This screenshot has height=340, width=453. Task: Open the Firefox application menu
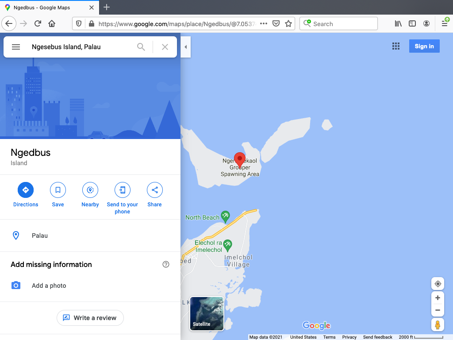click(x=445, y=24)
